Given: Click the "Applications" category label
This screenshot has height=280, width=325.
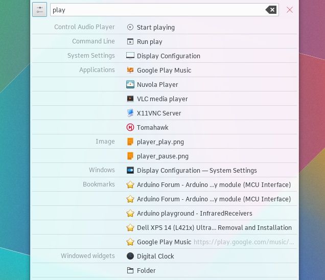Looking at the screenshot, I should (97, 70).
